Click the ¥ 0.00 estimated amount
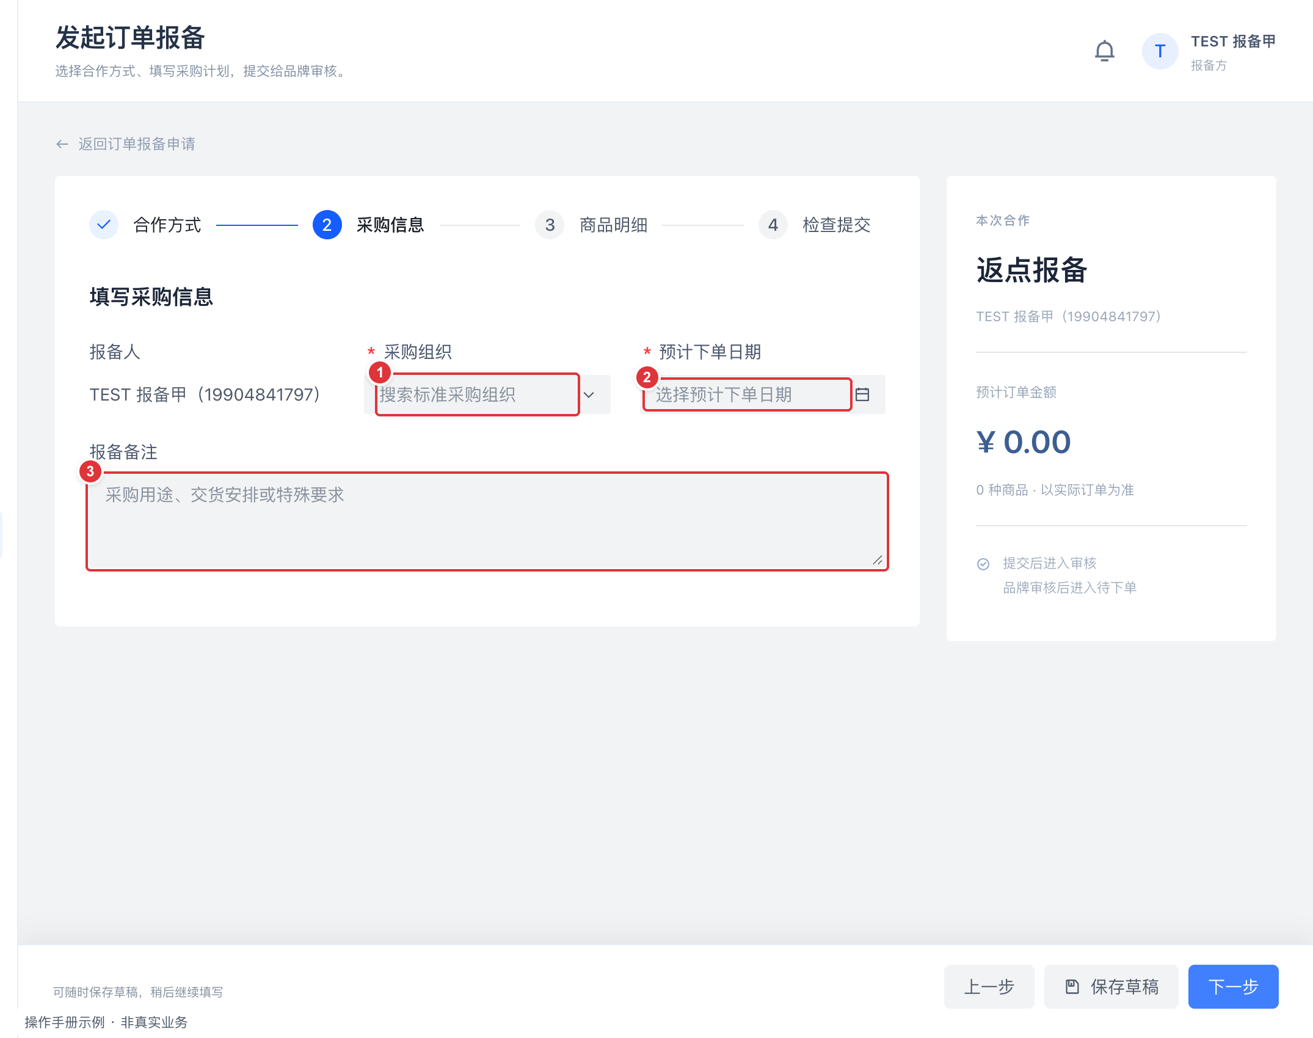1313x1038 pixels. (x=1024, y=442)
